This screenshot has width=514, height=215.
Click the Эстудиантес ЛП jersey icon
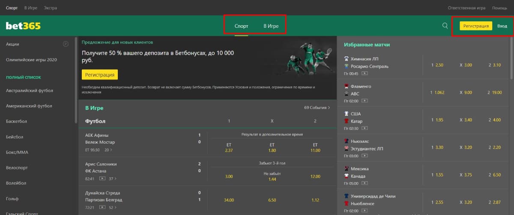pos(347,149)
